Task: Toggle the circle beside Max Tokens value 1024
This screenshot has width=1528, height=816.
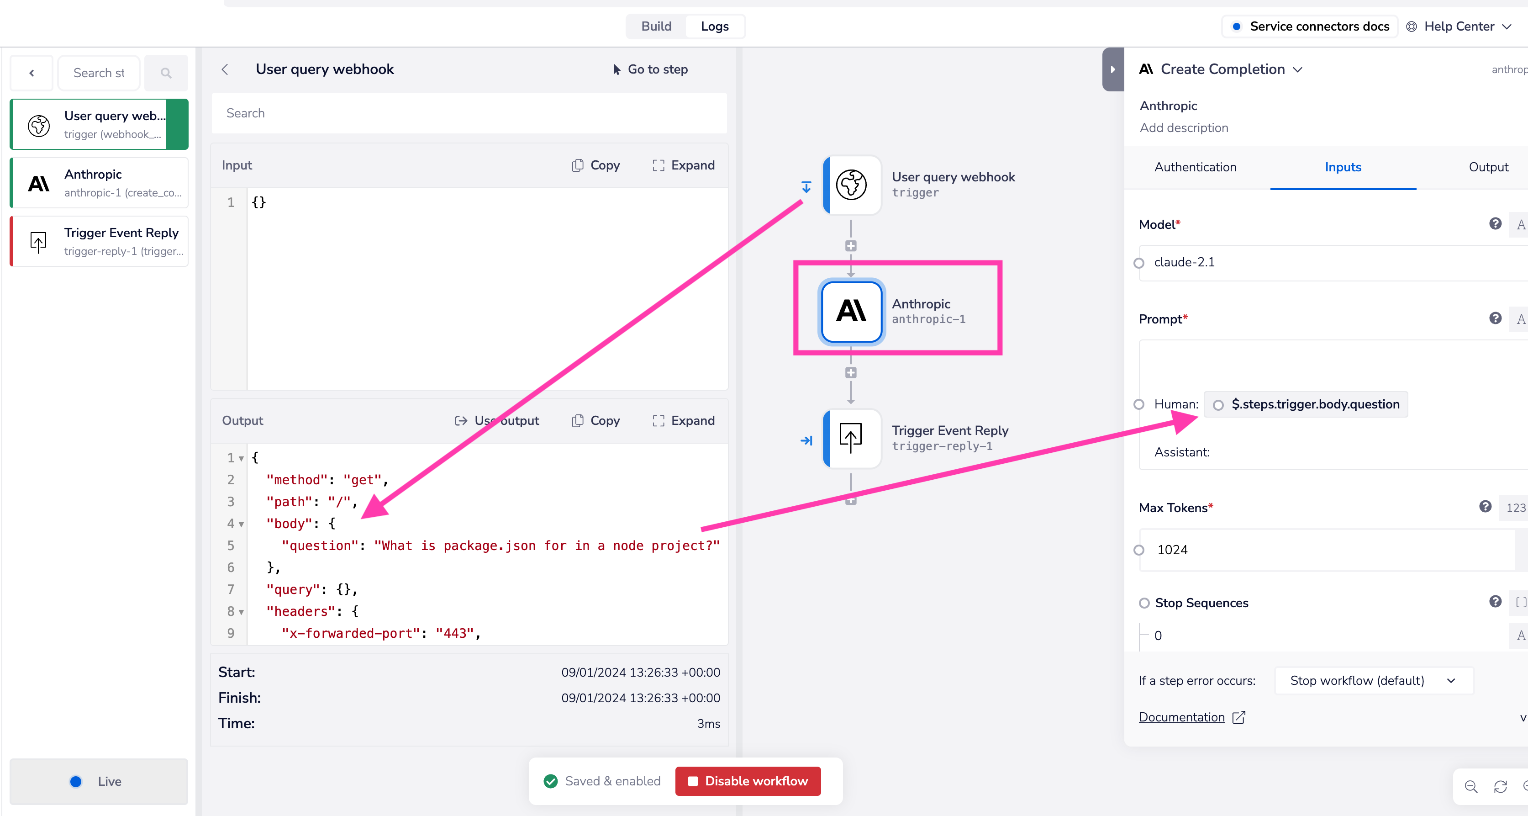Action: point(1138,550)
